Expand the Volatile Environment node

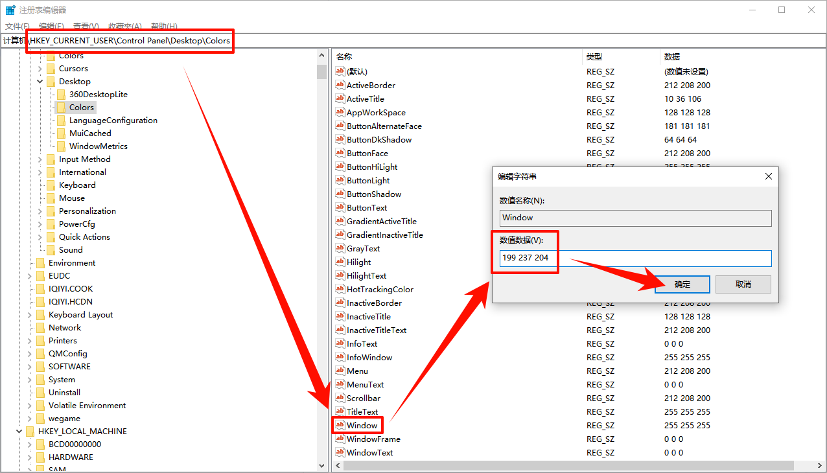[x=30, y=405]
